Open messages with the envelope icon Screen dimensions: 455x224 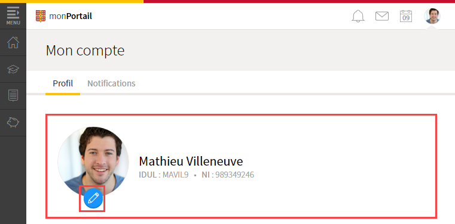382,16
